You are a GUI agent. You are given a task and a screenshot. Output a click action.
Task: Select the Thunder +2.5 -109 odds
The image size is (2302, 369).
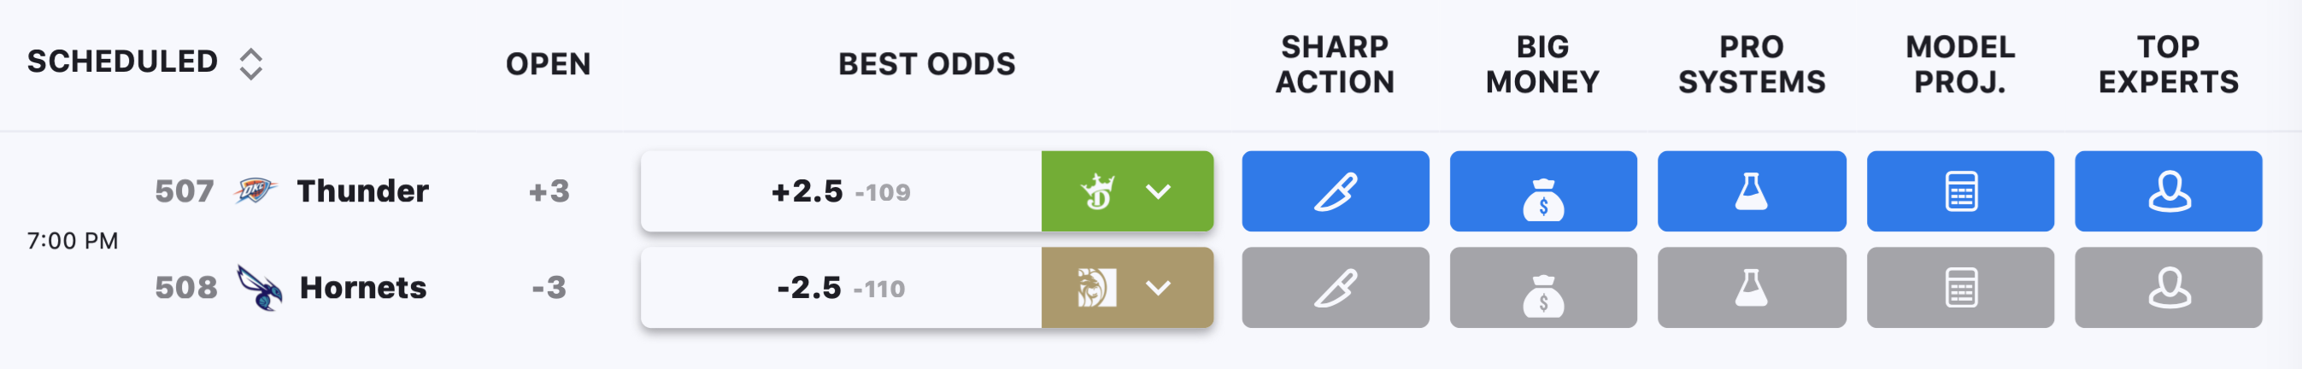841,191
